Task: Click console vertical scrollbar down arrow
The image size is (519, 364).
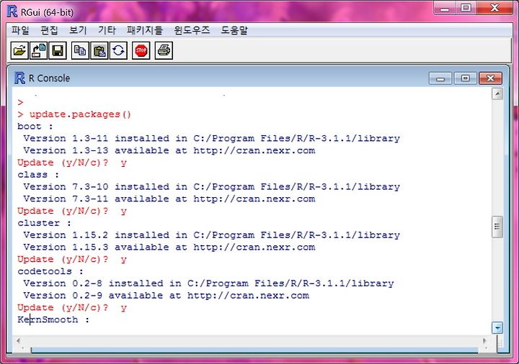Action: 497,327
